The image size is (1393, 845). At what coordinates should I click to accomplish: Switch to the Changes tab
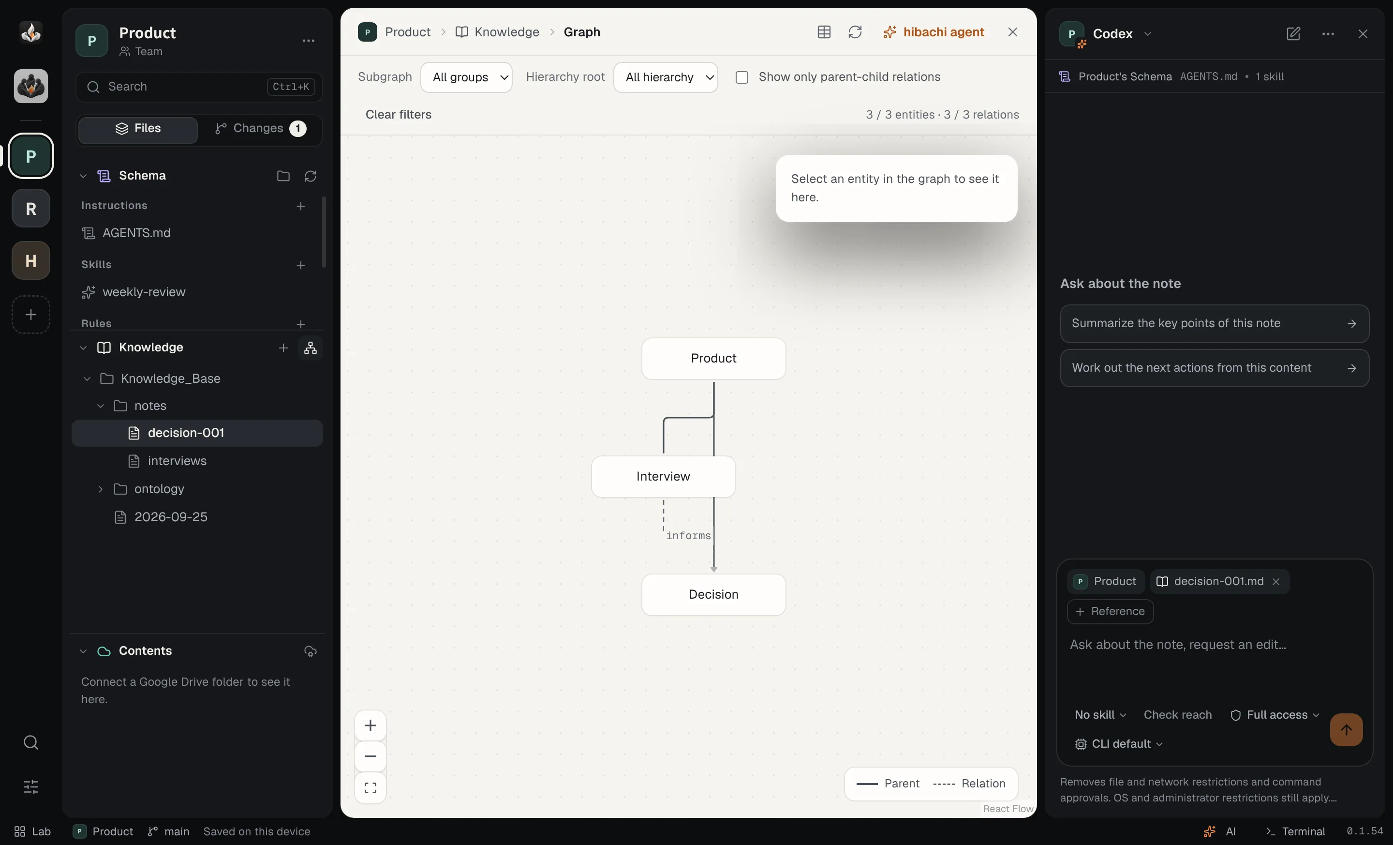click(x=260, y=129)
